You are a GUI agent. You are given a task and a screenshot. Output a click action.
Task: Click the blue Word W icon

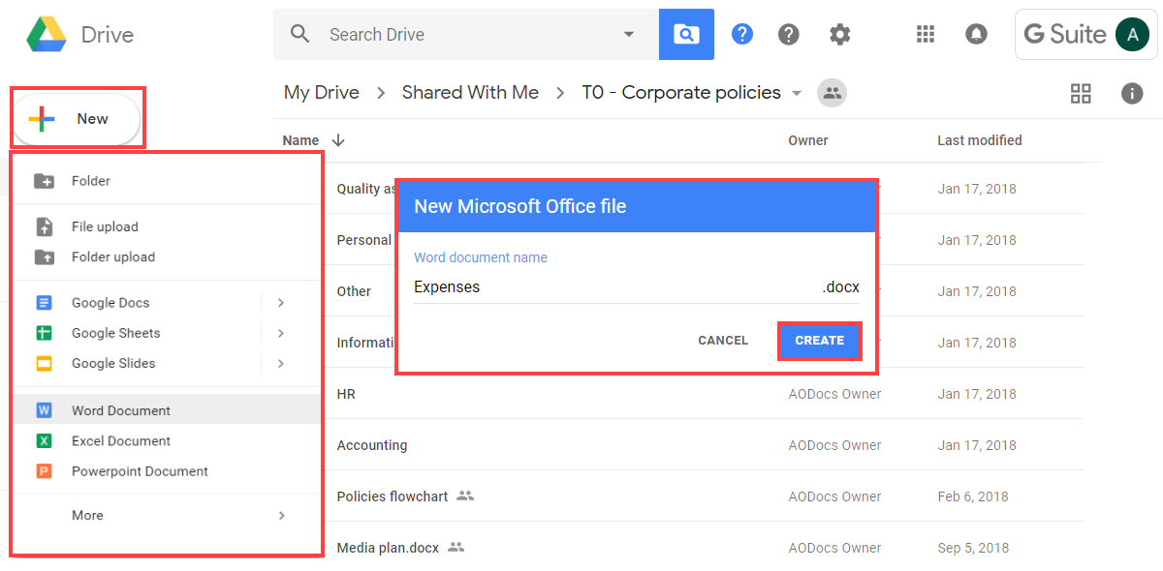tap(44, 410)
